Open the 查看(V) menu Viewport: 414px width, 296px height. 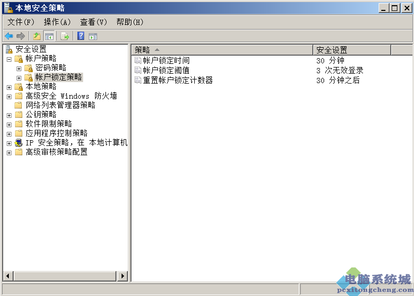(x=94, y=22)
